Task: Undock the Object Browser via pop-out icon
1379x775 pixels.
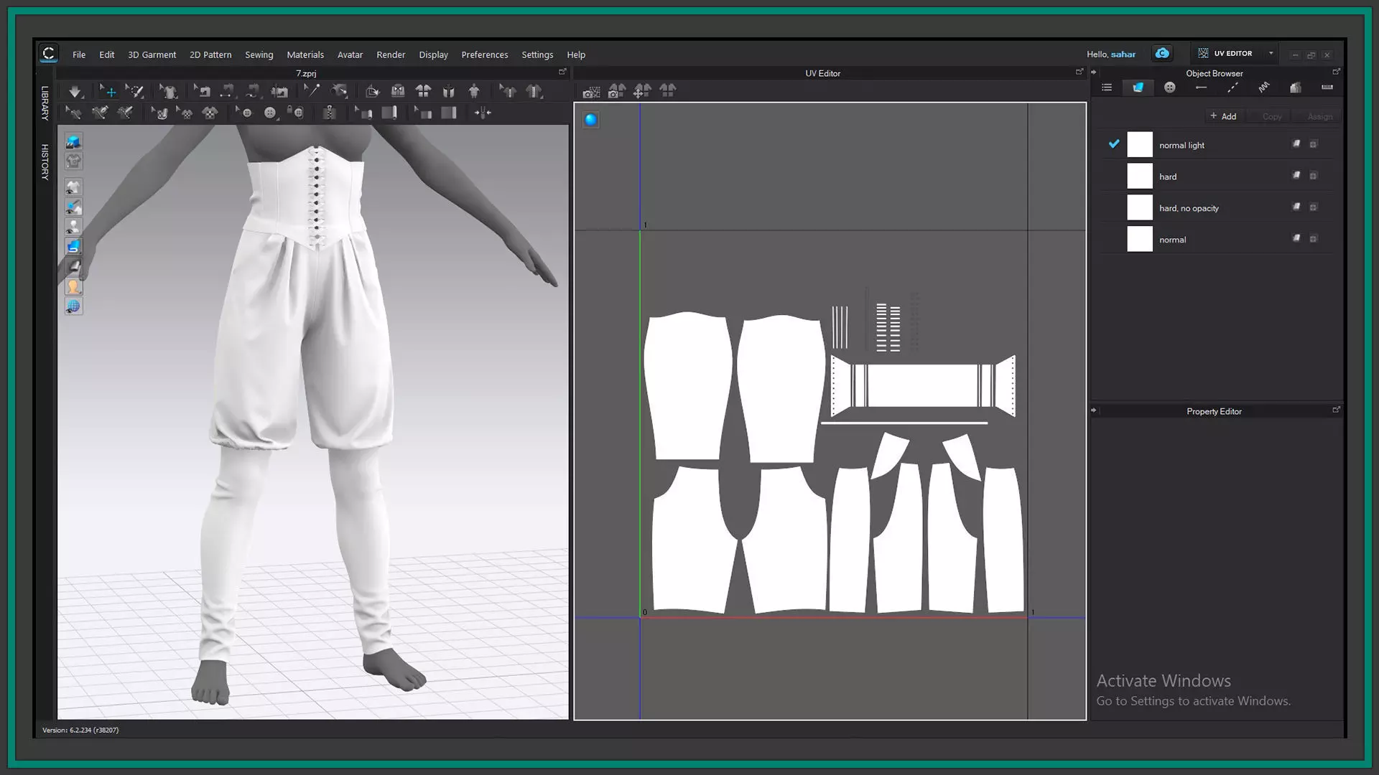Action: [x=1336, y=72]
